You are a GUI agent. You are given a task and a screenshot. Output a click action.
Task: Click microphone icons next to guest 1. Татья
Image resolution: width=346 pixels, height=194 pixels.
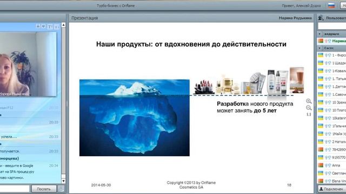click(x=328, y=79)
